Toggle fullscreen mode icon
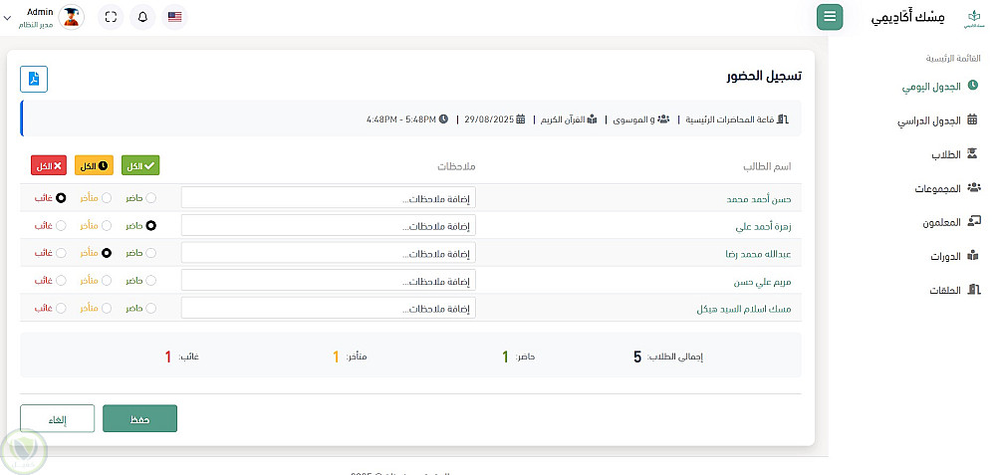Image resolution: width=996 pixels, height=475 pixels. pos(111,17)
